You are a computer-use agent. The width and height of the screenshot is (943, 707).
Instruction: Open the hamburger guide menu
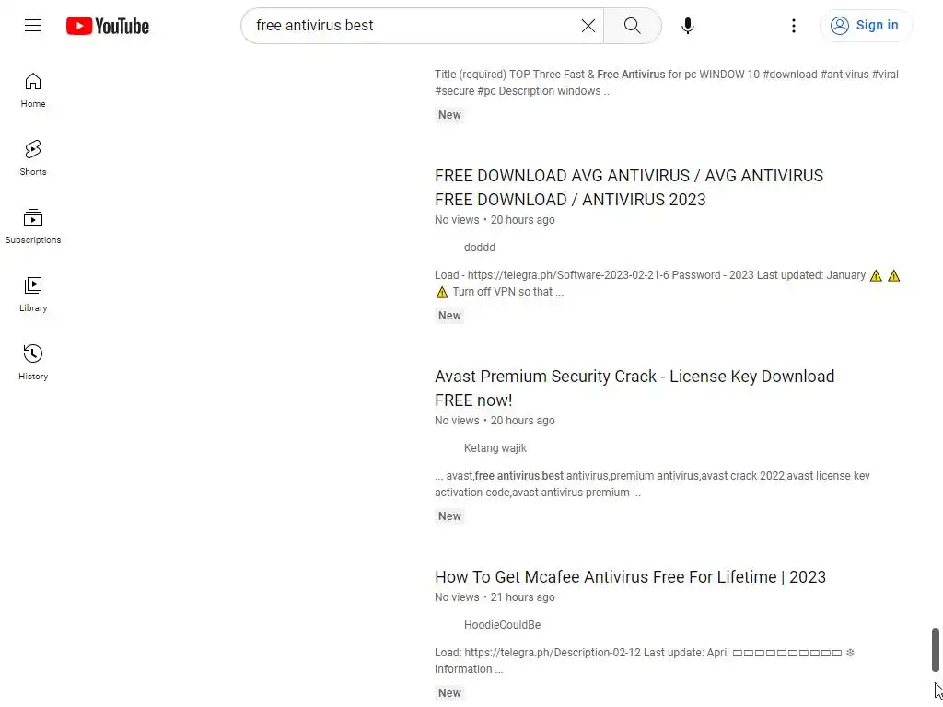(x=33, y=25)
